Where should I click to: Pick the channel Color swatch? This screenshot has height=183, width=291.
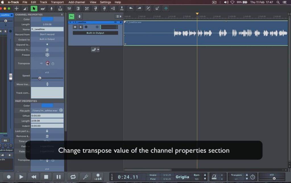pos(47,19)
